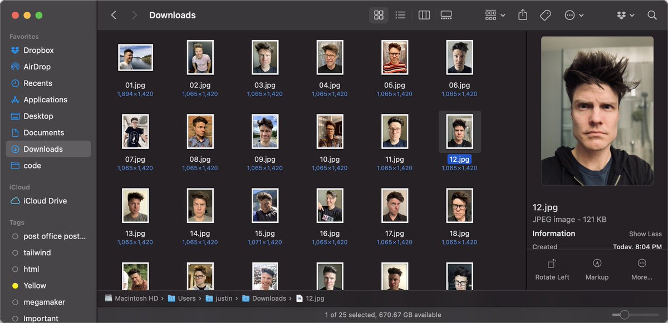Click the More quick actions icon
Screen dimensions: 668x323
click(641, 264)
